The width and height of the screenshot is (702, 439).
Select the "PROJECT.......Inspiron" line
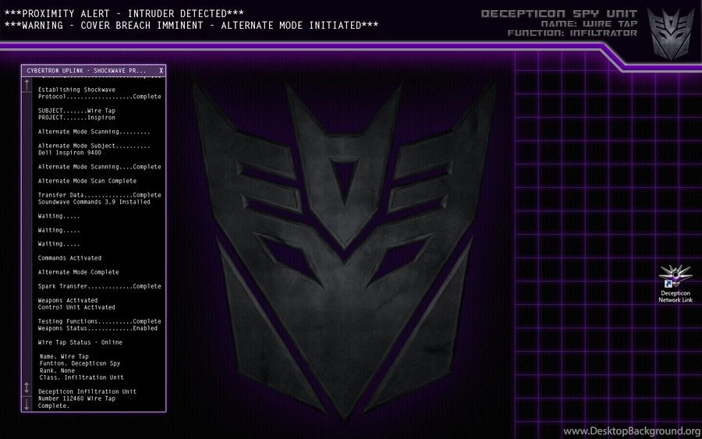coord(76,118)
